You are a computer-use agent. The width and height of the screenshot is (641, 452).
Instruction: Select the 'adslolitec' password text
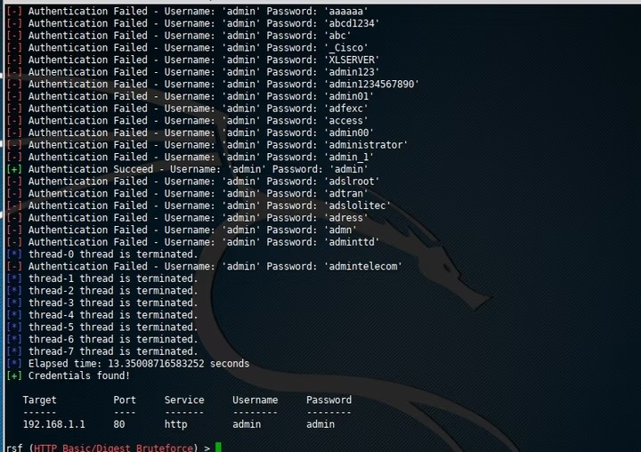(x=357, y=206)
